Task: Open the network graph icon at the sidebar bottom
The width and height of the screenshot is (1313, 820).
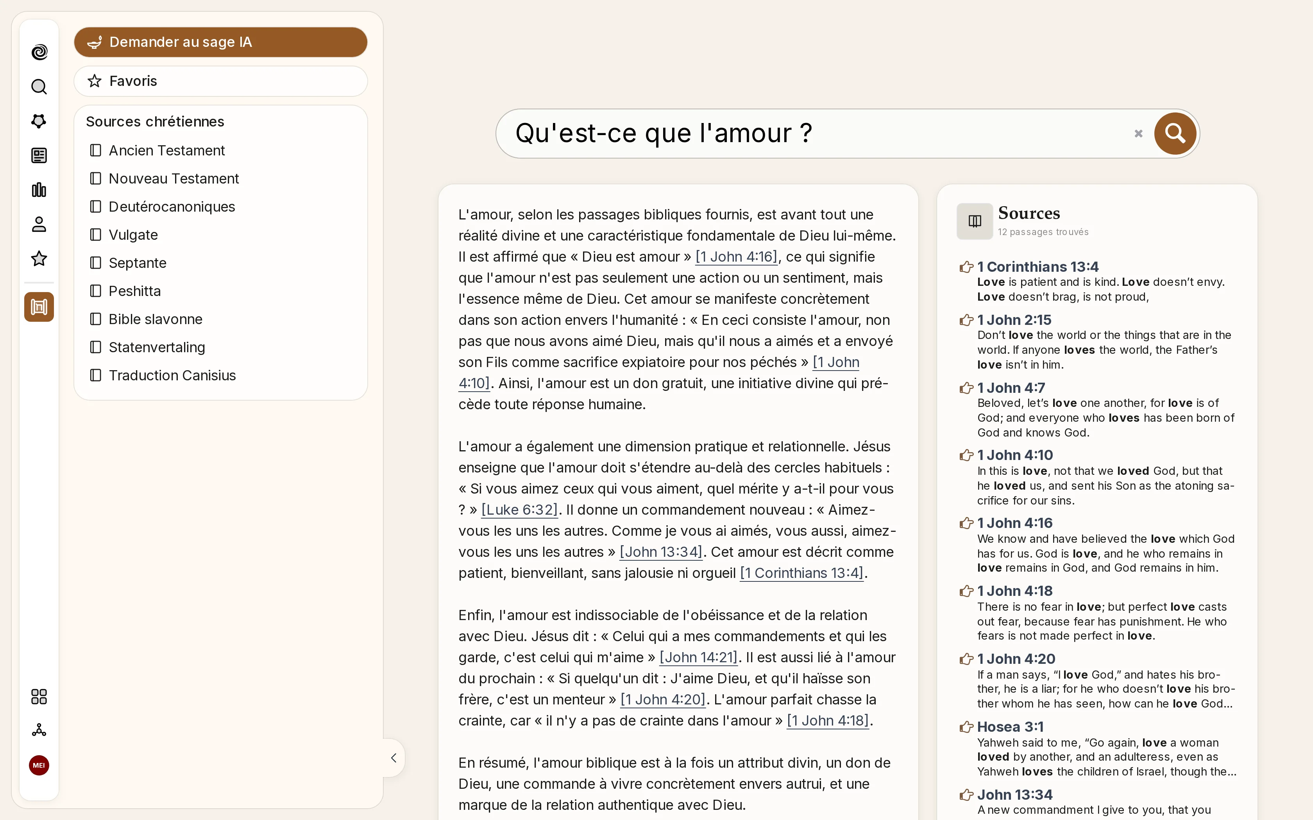Action: click(x=39, y=730)
